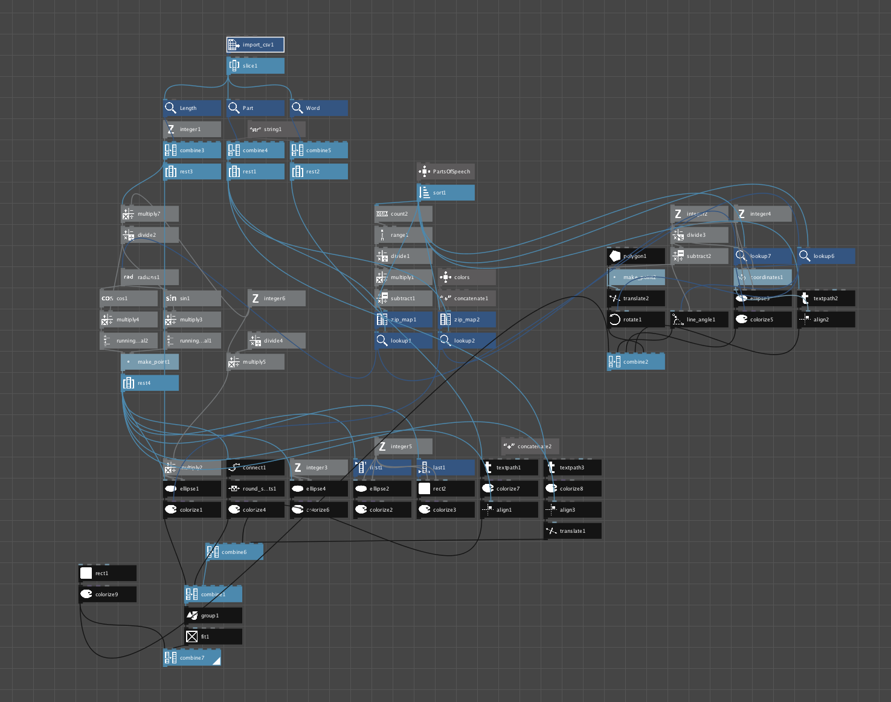Click the last1 node
The image size is (891, 702).
click(446, 468)
